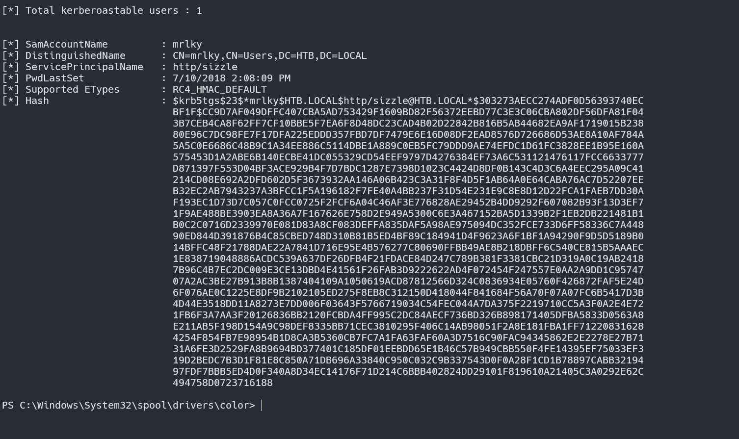Click the CN=mrlky,CN=Users distinguished name value
Screen dimensions: 739x439
coord(269,55)
